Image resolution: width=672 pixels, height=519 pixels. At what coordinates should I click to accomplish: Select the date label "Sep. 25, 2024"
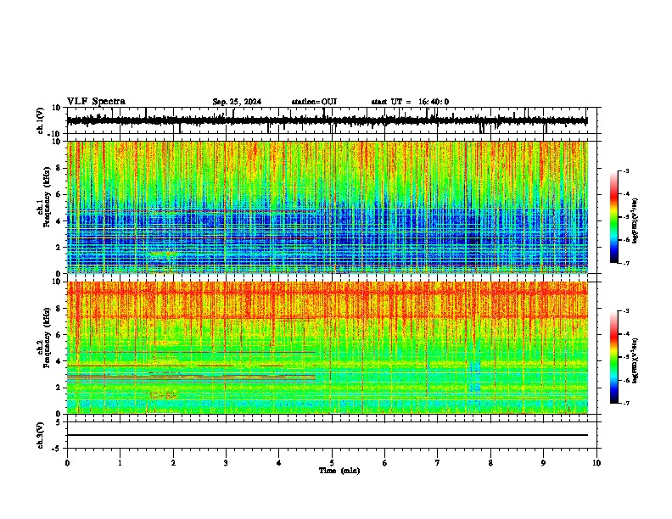(x=237, y=102)
